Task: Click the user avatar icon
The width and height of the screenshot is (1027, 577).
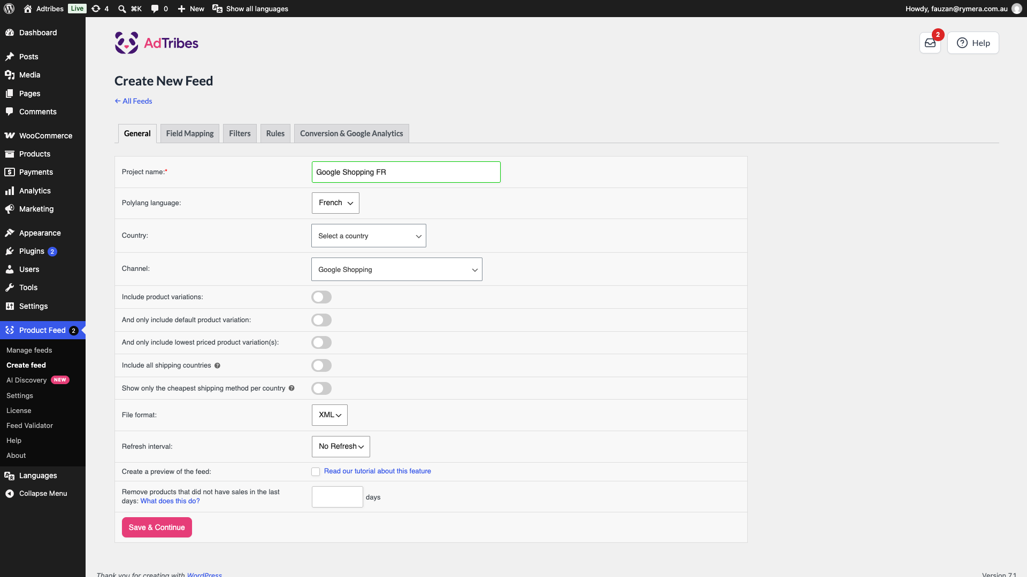Action: tap(1017, 9)
